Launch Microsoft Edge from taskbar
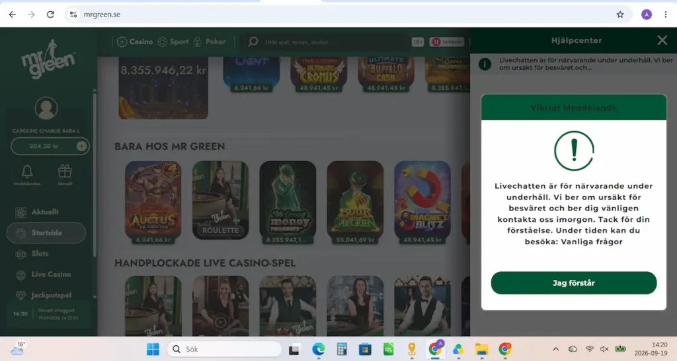 pyautogui.click(x=318, y=349)
